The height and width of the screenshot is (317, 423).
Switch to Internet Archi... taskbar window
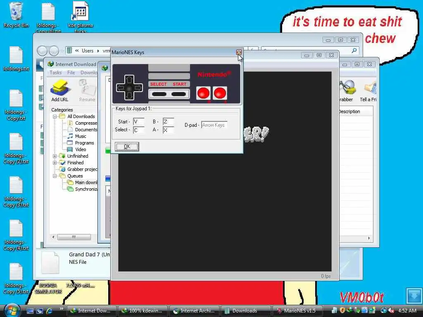click(194, 311)
